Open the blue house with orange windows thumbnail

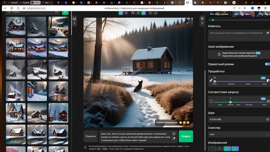[37, 91]
